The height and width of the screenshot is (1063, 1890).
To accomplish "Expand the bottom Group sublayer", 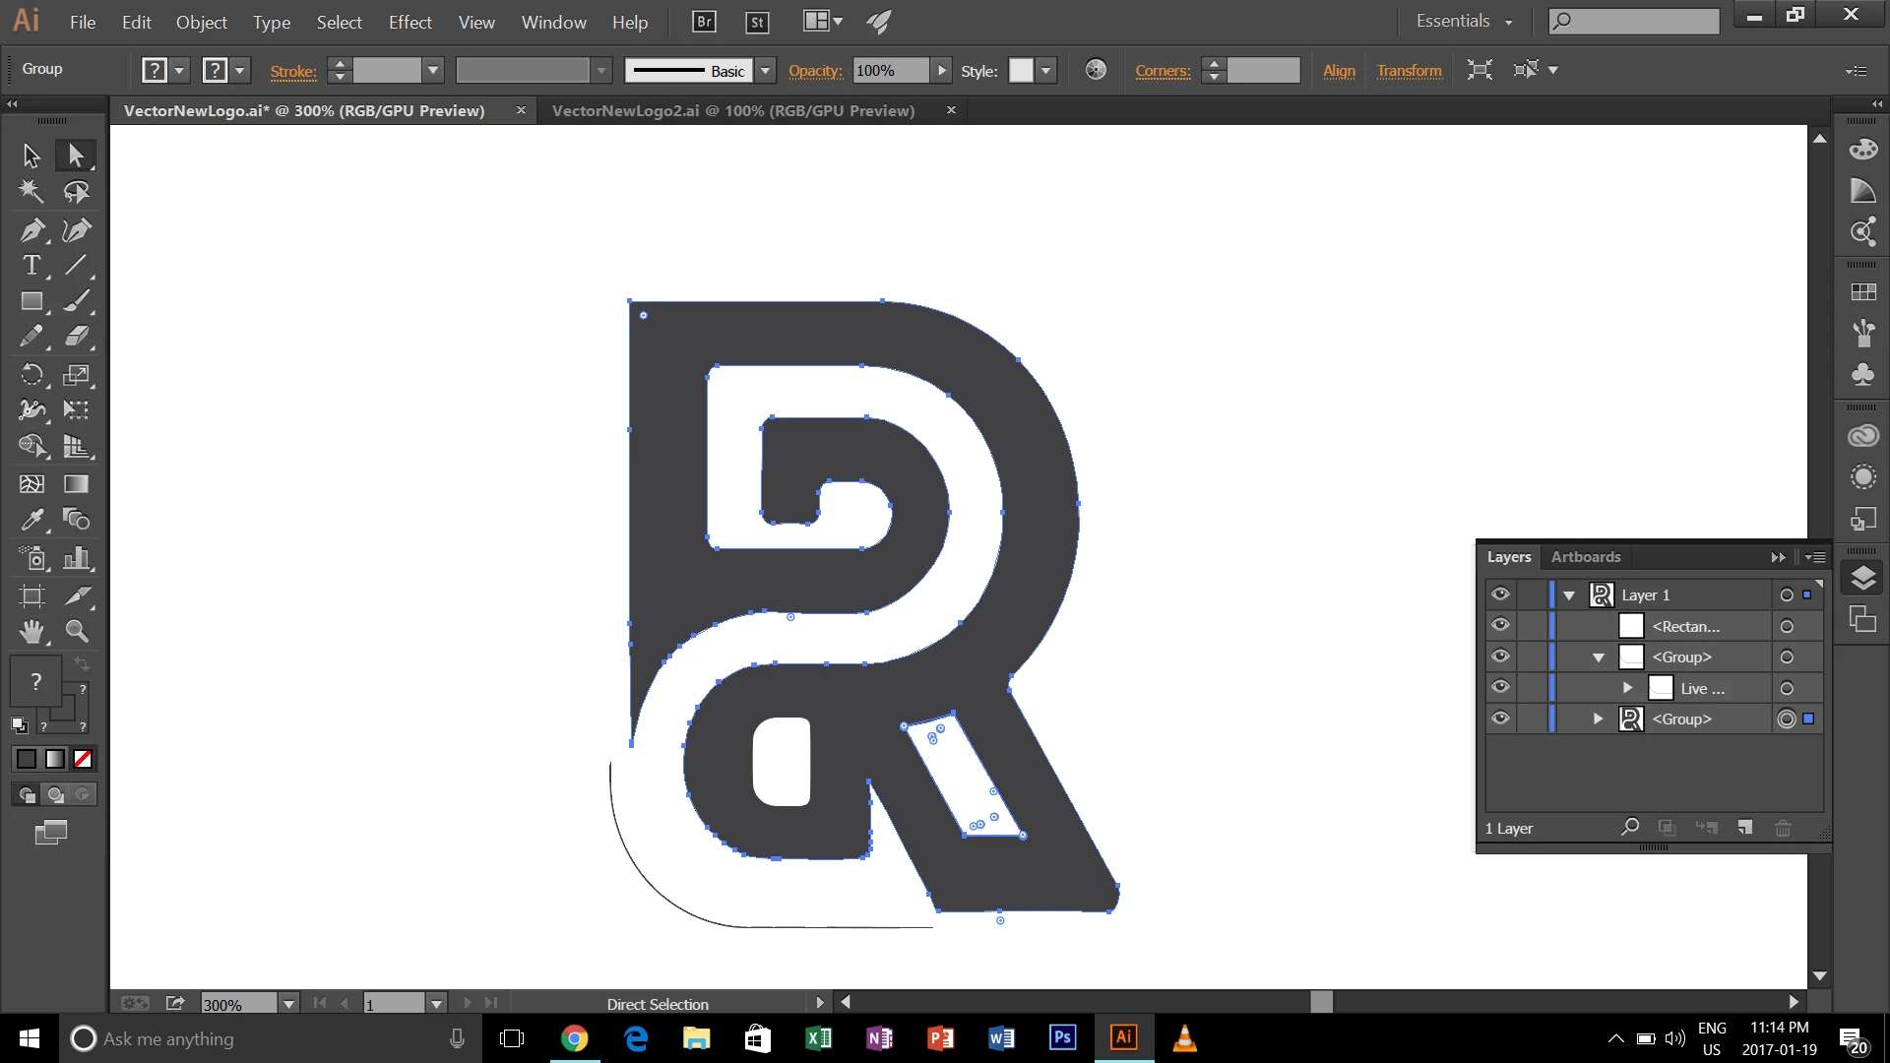I will 1598,719.
